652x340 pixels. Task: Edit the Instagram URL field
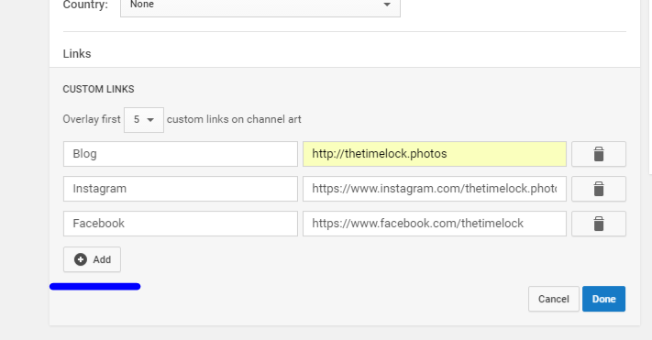pyautogui.click(x=435, y=189)
